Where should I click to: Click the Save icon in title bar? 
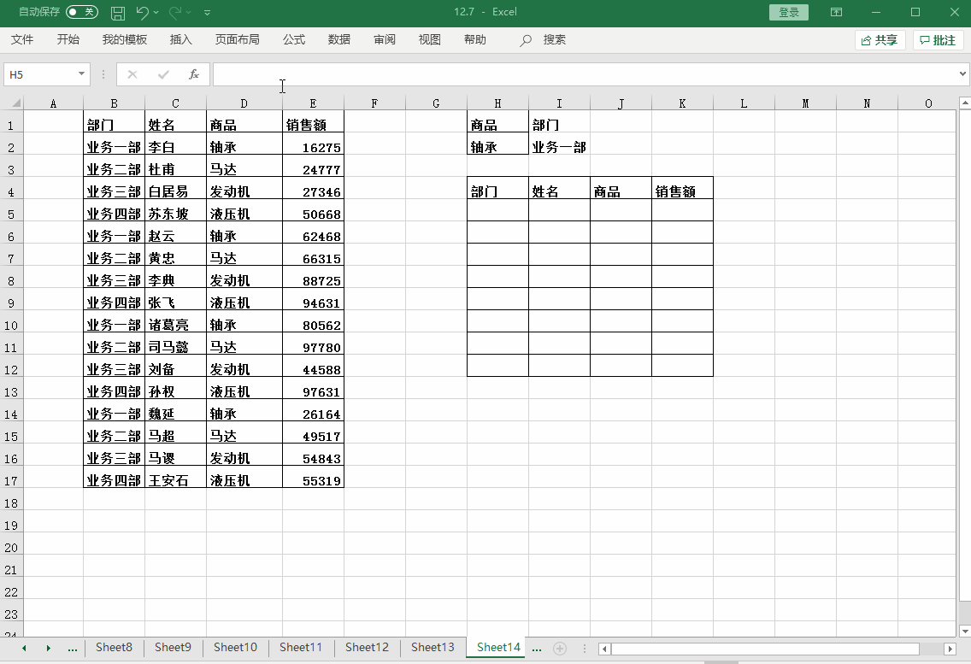[118, 13]
